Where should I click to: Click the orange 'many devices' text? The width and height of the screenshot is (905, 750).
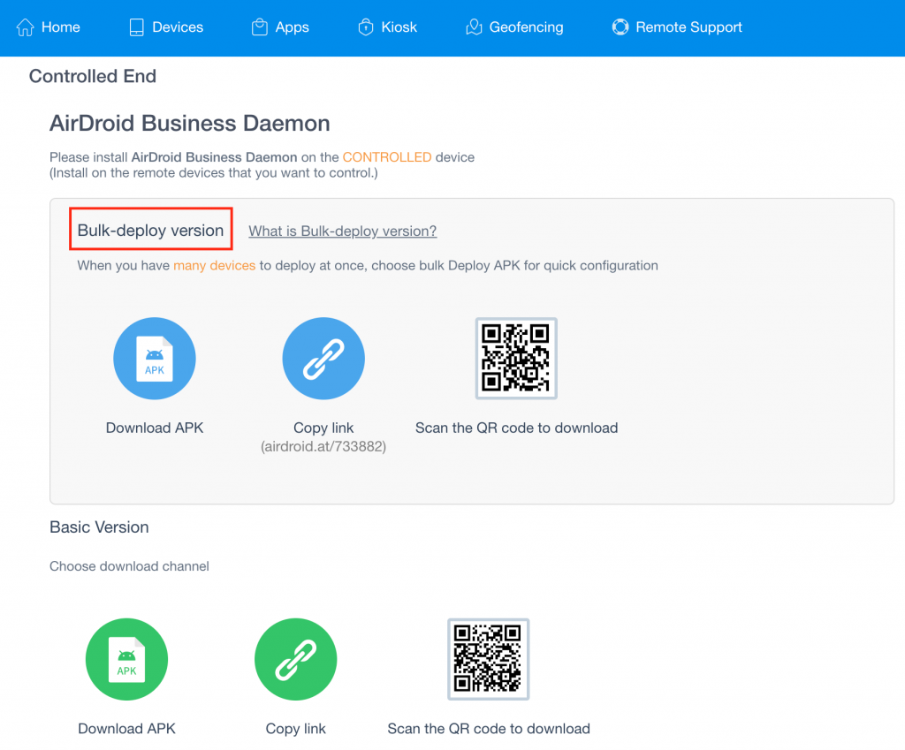pos(215,265)
